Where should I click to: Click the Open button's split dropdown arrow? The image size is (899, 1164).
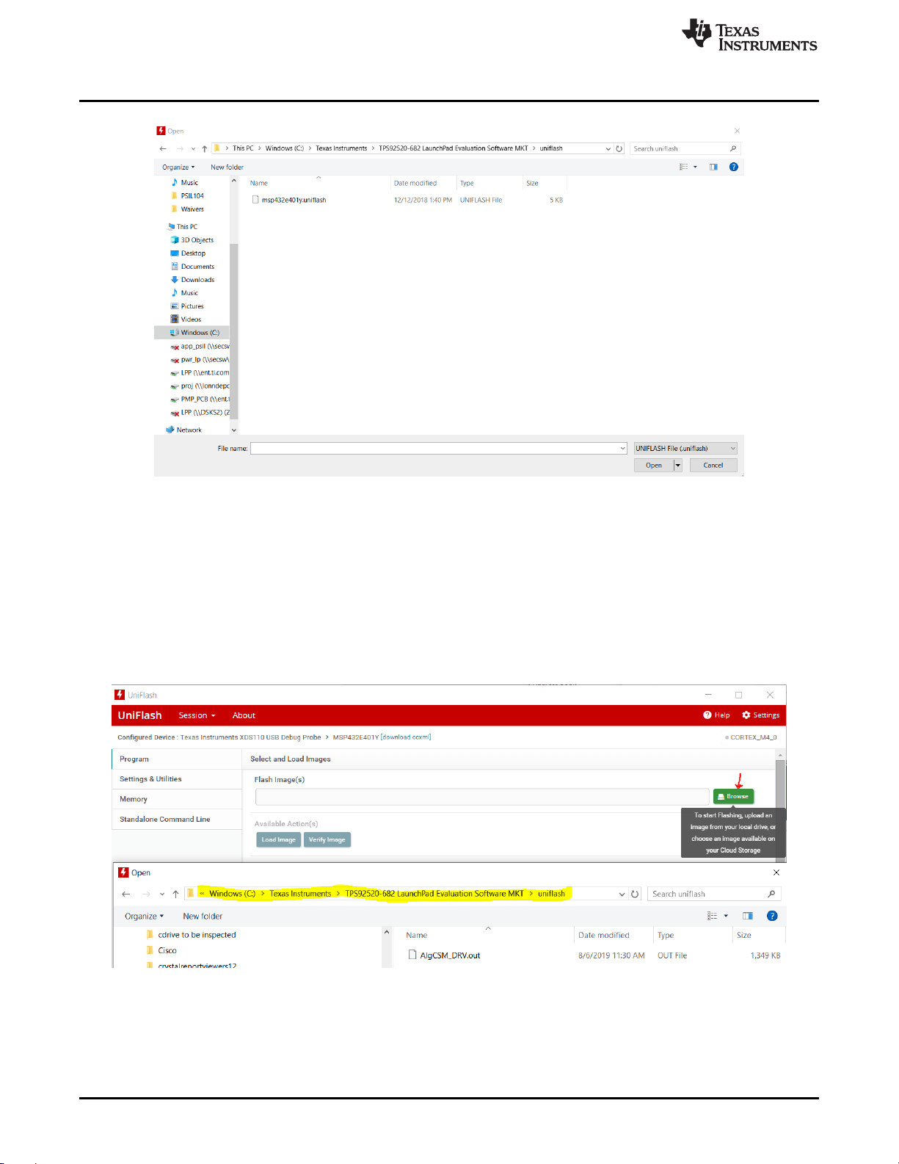coord(678,465)
